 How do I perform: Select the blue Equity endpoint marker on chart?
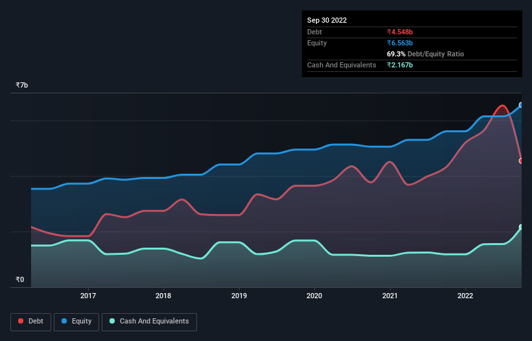[521, 105]
